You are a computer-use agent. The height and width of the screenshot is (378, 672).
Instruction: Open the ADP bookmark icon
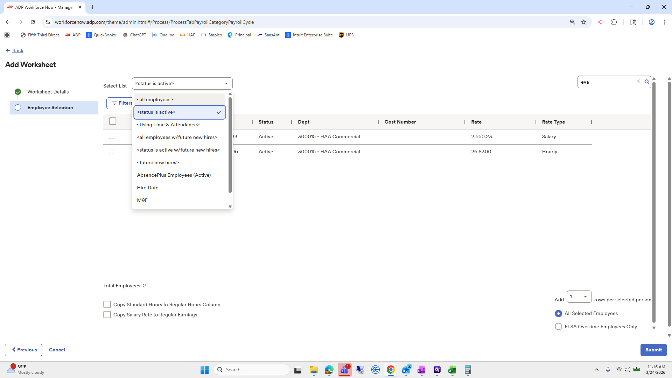point(68,35)
